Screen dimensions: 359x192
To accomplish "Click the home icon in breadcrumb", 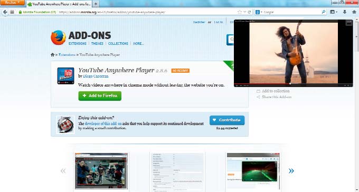I will coord(52,55).
